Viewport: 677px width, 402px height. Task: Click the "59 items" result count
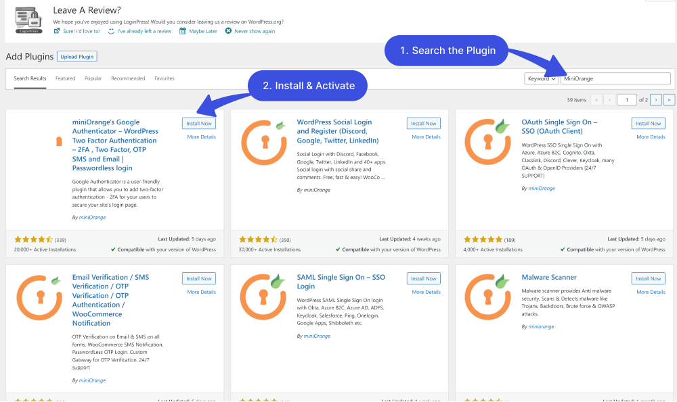tap(576, 100)
